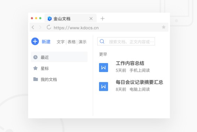Create a new 演示 presentation

pos(82,42)
